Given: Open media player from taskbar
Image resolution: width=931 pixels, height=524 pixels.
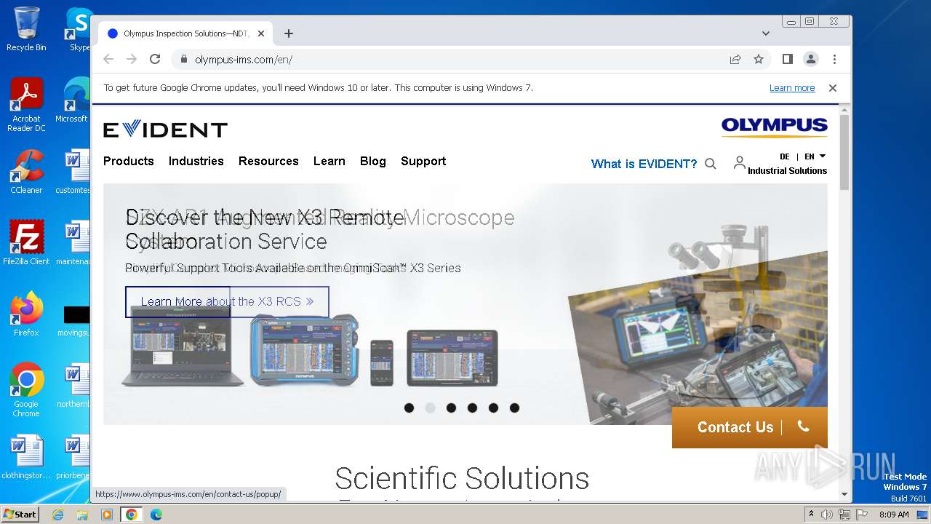Looking at the screenshot, I should click(x=107, y=515).
